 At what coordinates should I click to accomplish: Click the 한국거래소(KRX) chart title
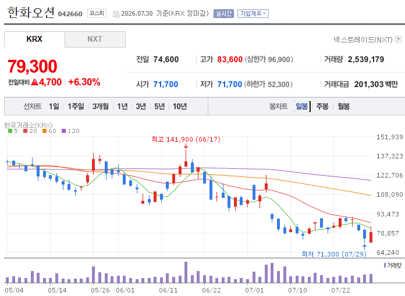click(28, 125)
